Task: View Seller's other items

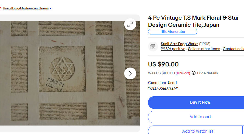Action: (204, 49)
